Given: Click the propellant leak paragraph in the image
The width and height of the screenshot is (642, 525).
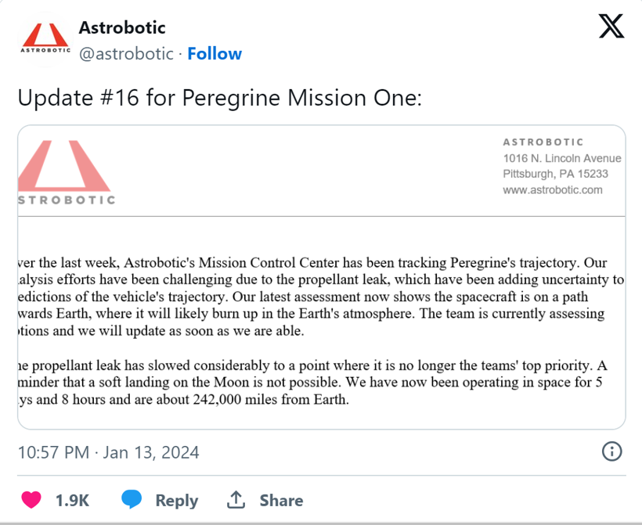Looking at the screenshot, I should 313,382.
